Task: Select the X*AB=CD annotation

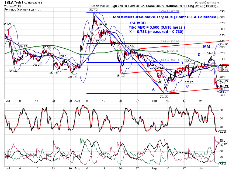Action: pyautogui.click(x=137, y=23)
